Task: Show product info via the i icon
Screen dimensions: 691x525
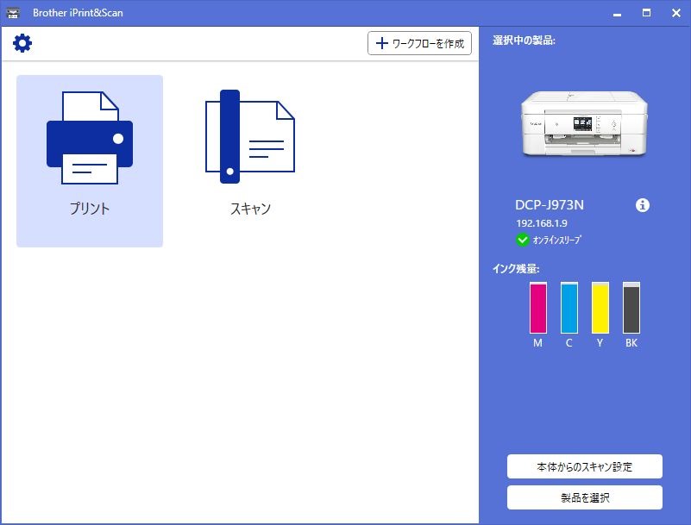Action: pyautogui.click(x=643, y=205)
